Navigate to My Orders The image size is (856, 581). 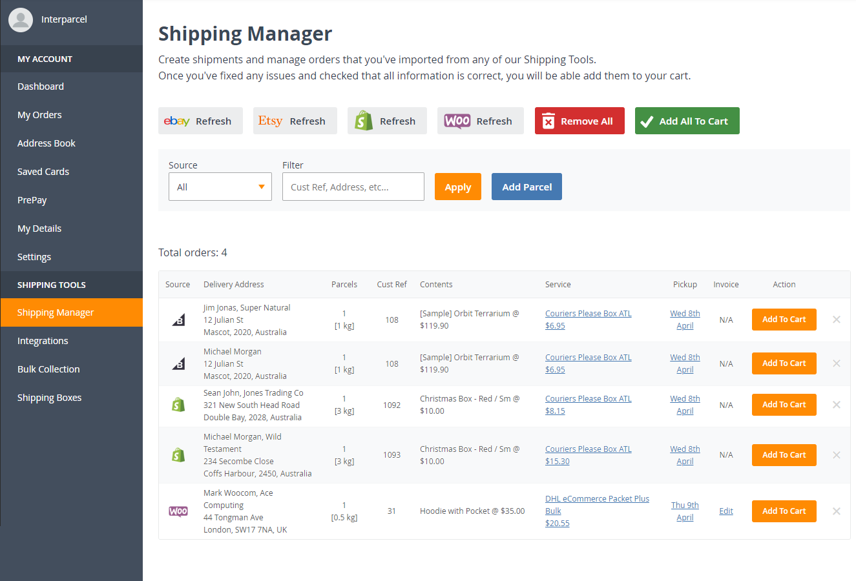pyautogui.click(x=39, y=115)
